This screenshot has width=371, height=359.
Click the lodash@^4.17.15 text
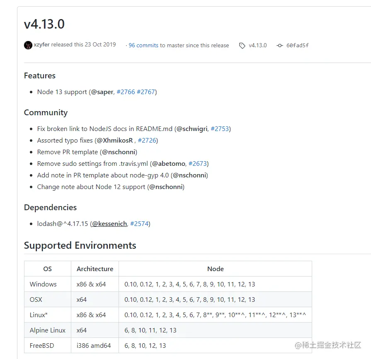tap(63, 223)
